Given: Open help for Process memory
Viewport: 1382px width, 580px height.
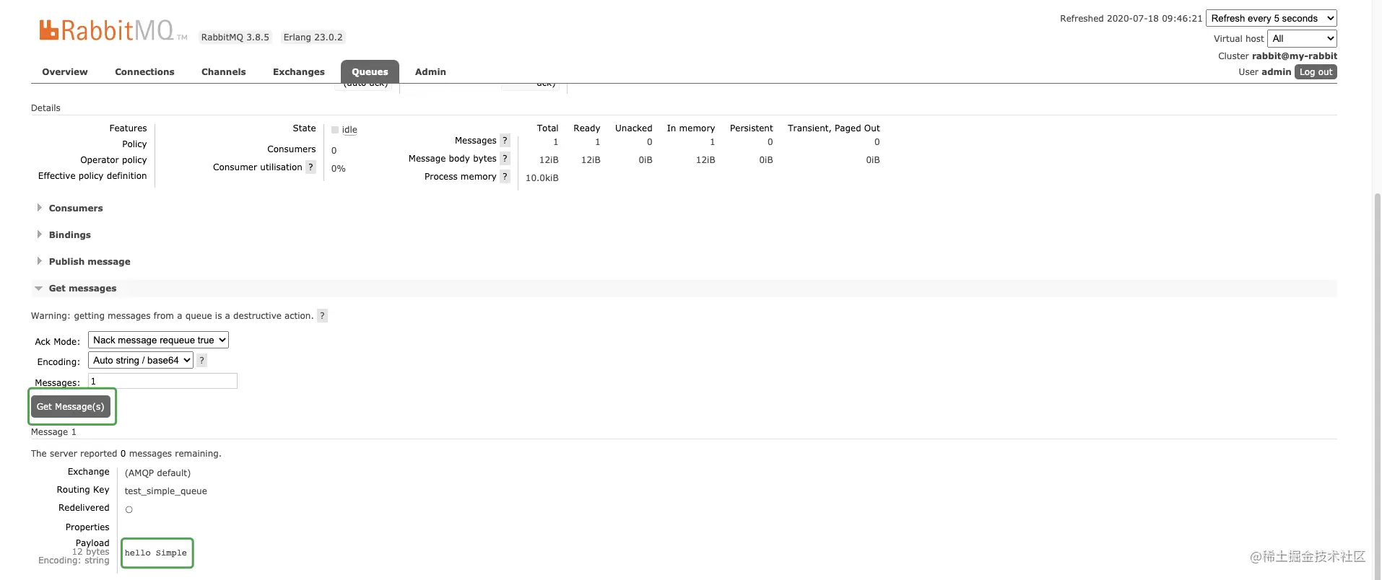Looking at the screenshot, I should click(x=505, y=177).
